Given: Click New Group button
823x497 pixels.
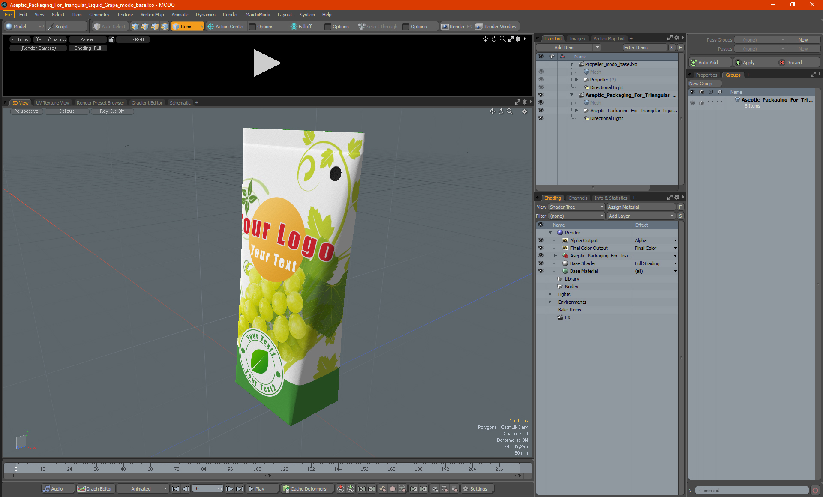Looking at the screenshot, I should coord(705,84).
